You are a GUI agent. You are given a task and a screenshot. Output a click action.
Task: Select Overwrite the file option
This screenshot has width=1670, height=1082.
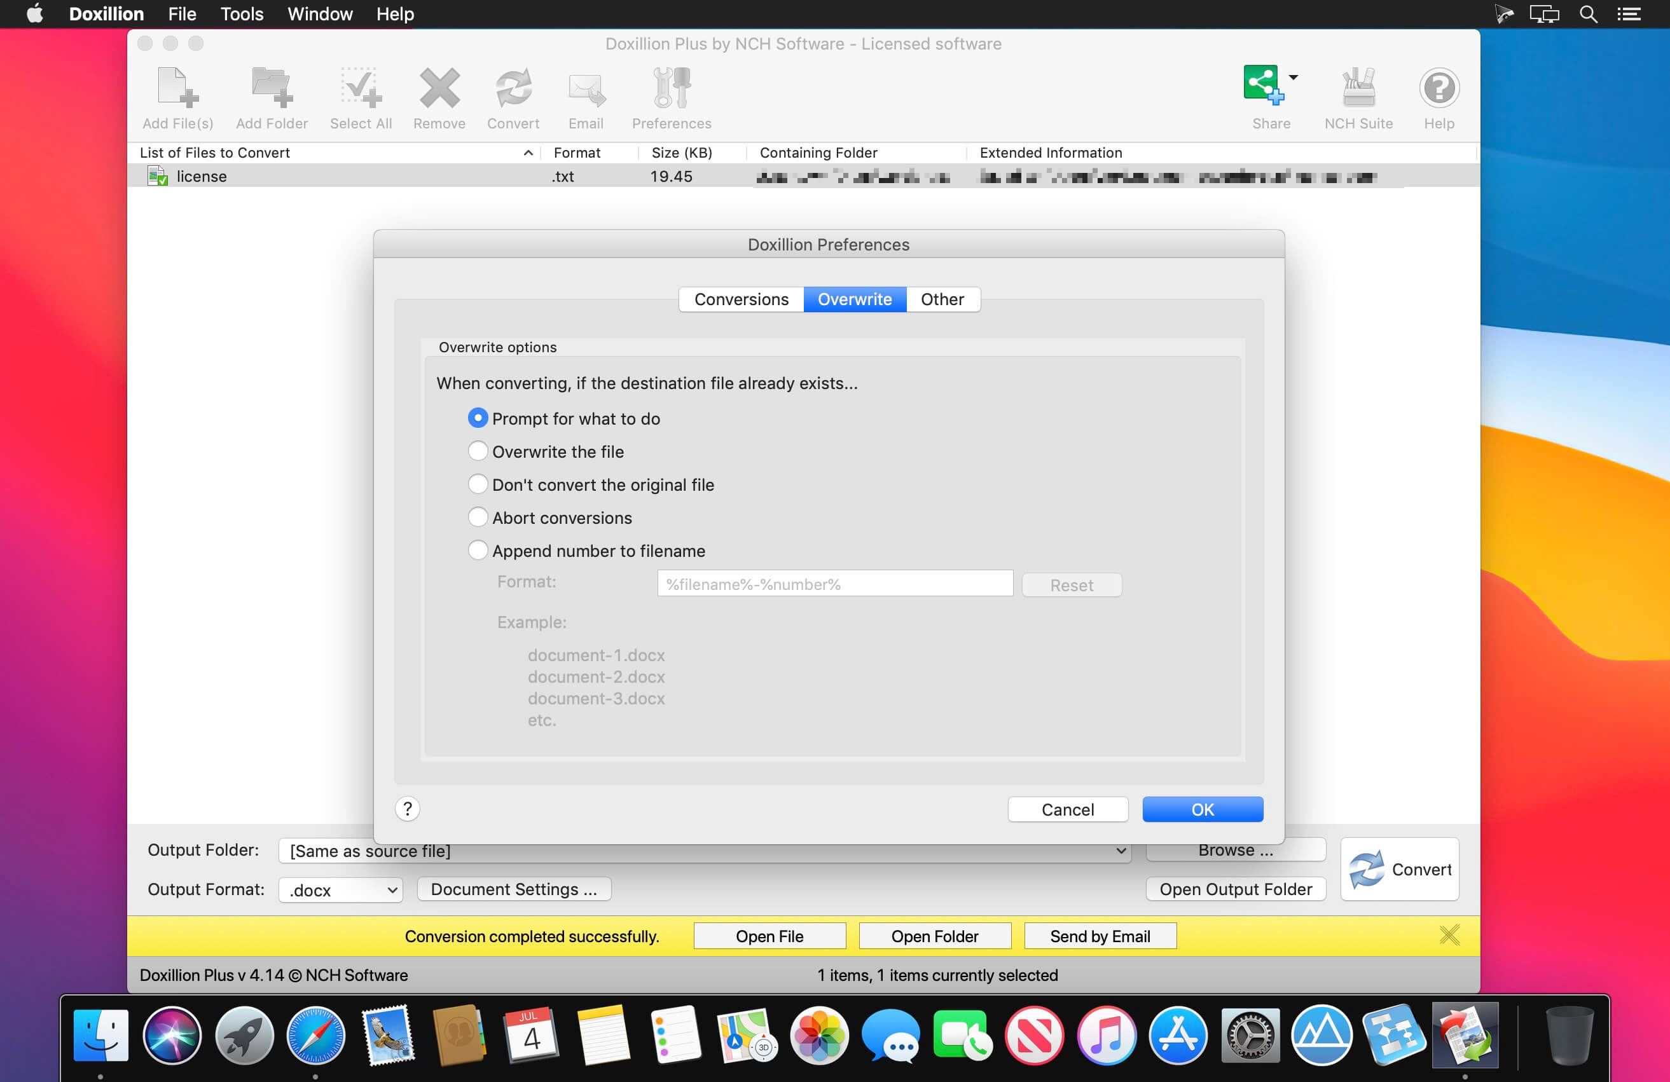click(x=478, y=451)
